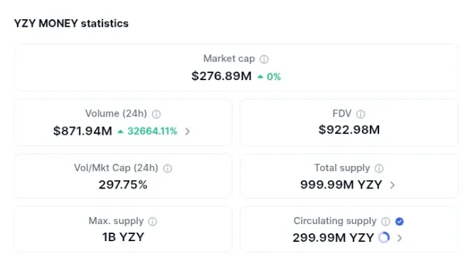Show Vol/Mkt Cap (24h) info icon
Image resolution: width=473 pixels, height=256 pixels.
(167, 169)
